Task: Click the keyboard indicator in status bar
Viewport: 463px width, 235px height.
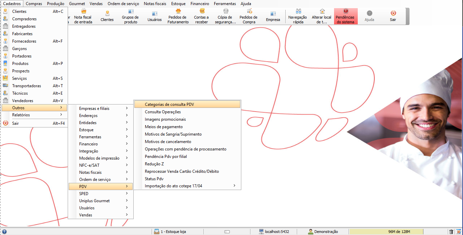Action: click(227, 232)
